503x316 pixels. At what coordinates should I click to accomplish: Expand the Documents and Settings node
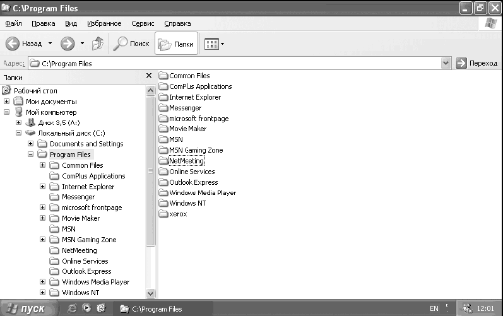(x=30, y=143)
